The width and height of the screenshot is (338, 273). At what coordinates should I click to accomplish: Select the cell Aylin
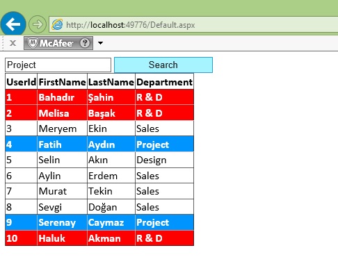[x=62, y=176]
